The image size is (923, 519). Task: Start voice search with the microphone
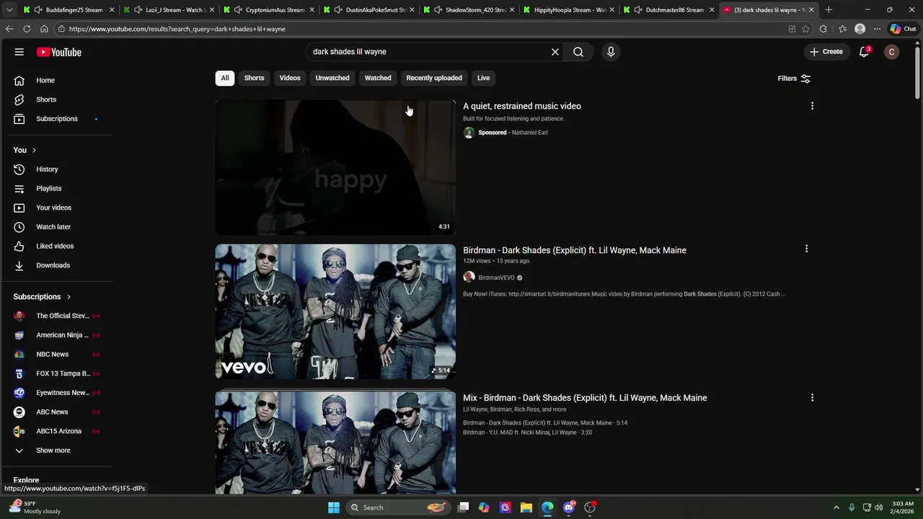point(611,52)
